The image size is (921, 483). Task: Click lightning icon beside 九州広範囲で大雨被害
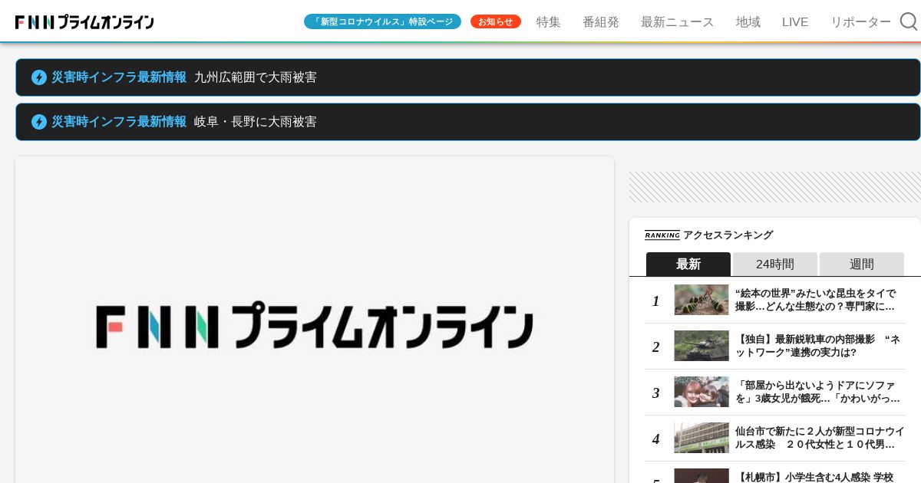(39, 77)
